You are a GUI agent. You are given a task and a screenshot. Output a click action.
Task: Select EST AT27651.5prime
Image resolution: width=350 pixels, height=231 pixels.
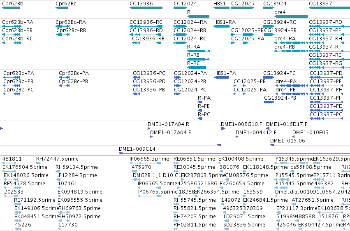[x=313, y=201]
